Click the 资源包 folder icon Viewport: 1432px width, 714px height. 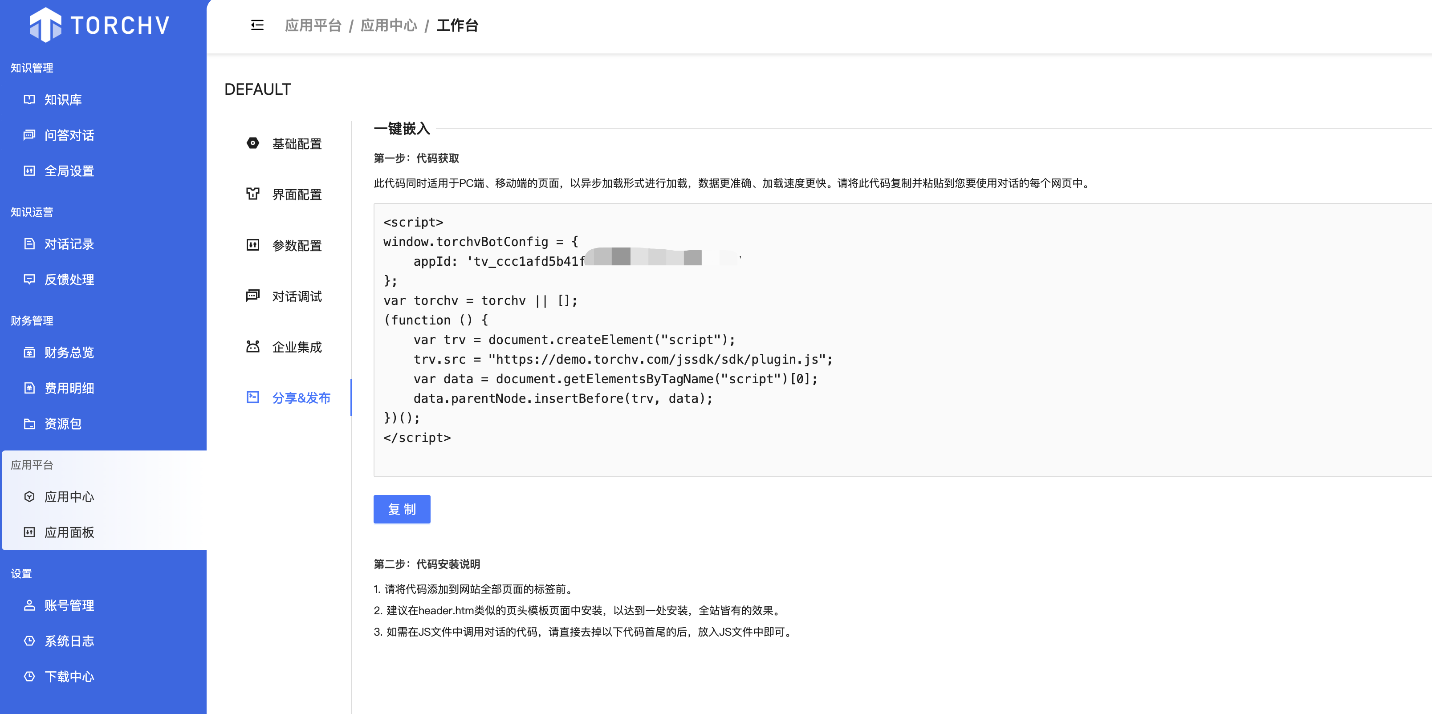(x=29, y=423)
